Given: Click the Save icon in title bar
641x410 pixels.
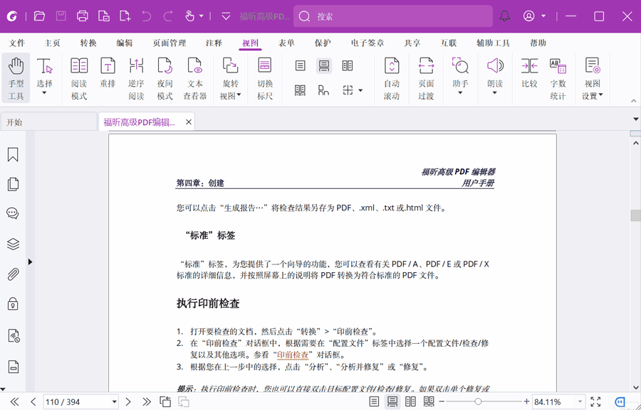Looking at the screenshot, I should pos(61,16).
